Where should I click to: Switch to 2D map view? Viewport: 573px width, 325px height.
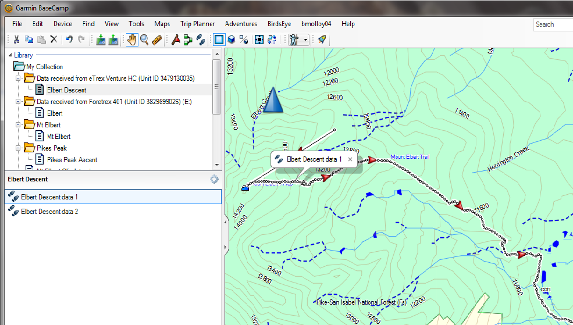(219, 40)
